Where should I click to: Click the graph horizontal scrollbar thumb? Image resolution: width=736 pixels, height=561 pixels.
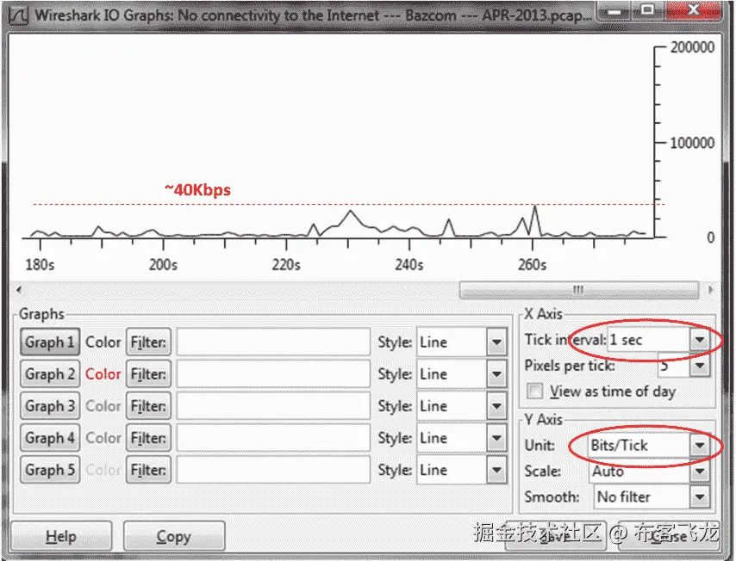pyautogui.click(x=579, y=289)
